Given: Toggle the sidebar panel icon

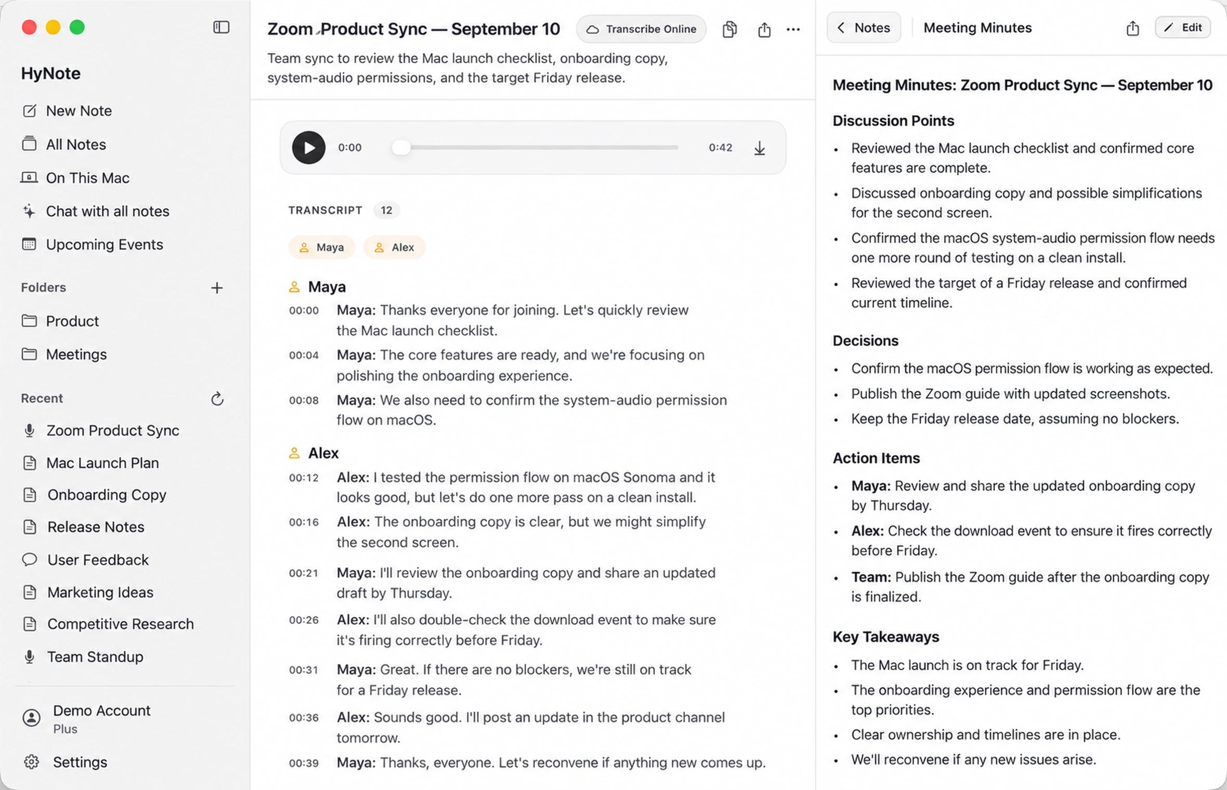Looking at the screenshot, I should tap(221, 27).
